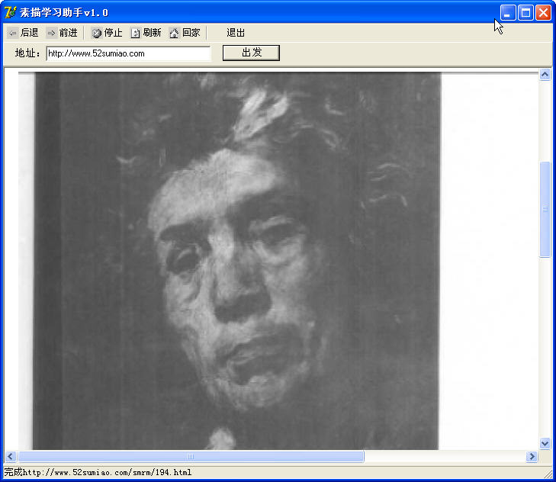Click the Back (后退) arrow icon
556x482 pixels.
coord(12,33)
